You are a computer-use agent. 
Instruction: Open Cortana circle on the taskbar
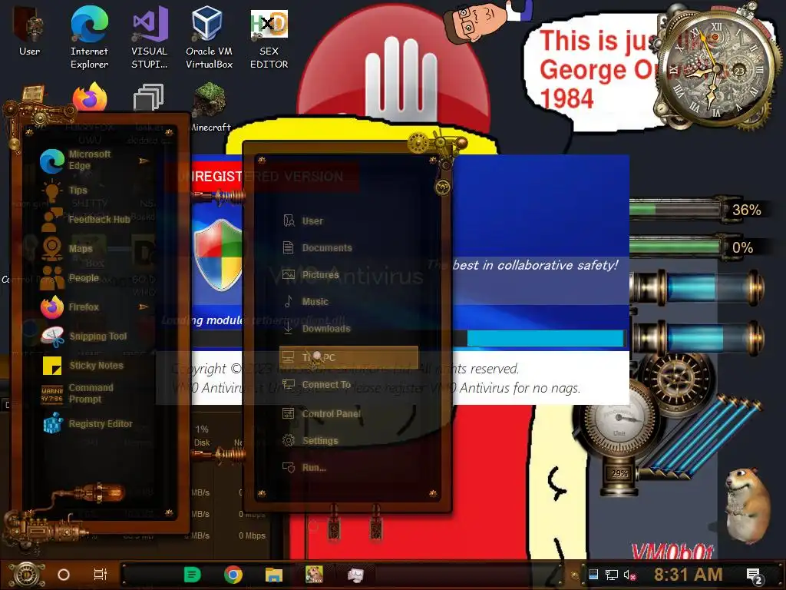[x=64, y=575]
